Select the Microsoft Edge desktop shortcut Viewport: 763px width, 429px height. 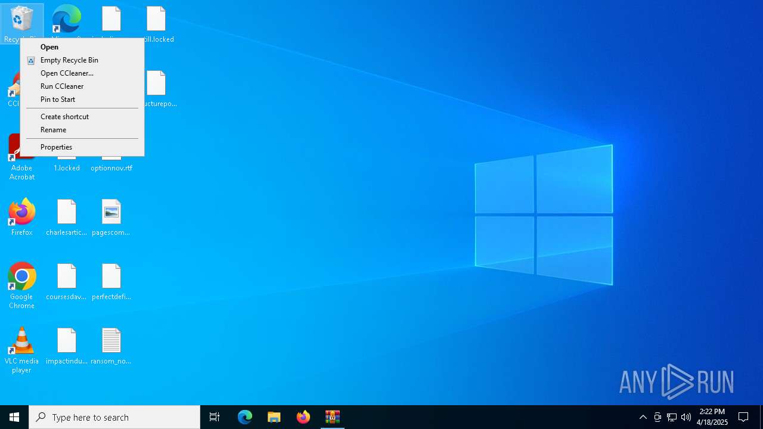point(67,20)
